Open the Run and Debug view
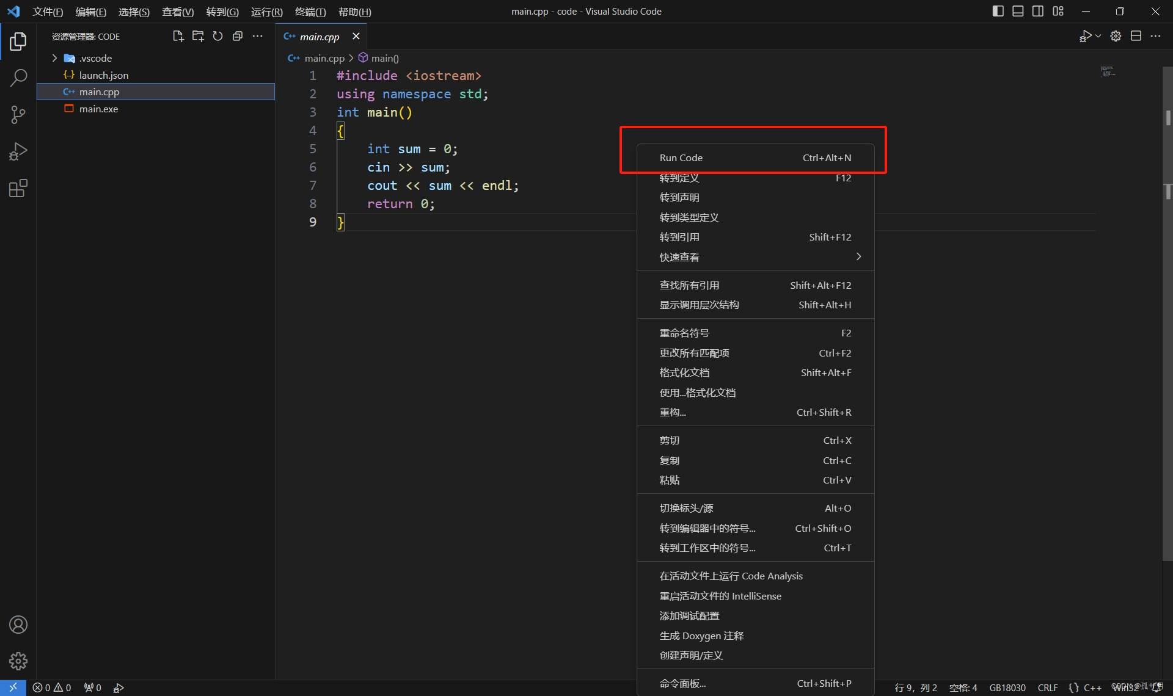The width and height of the screenshot is (1173, 696). pos(18,151)
